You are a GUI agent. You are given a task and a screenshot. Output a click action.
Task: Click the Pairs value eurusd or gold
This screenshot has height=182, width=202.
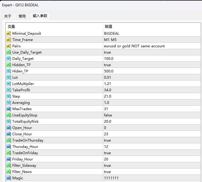click(117, 46)
